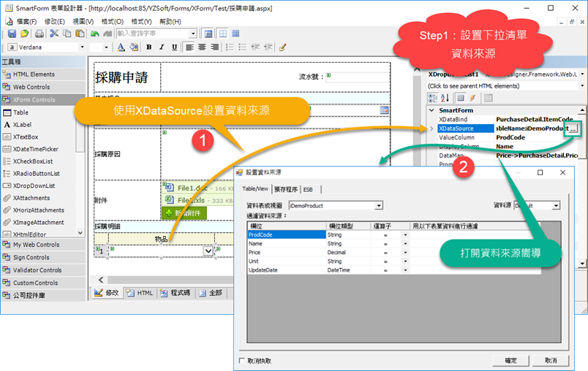Switch to the 預存程序 tab
This screenshot has width=588, height=371.
[285, 189]
